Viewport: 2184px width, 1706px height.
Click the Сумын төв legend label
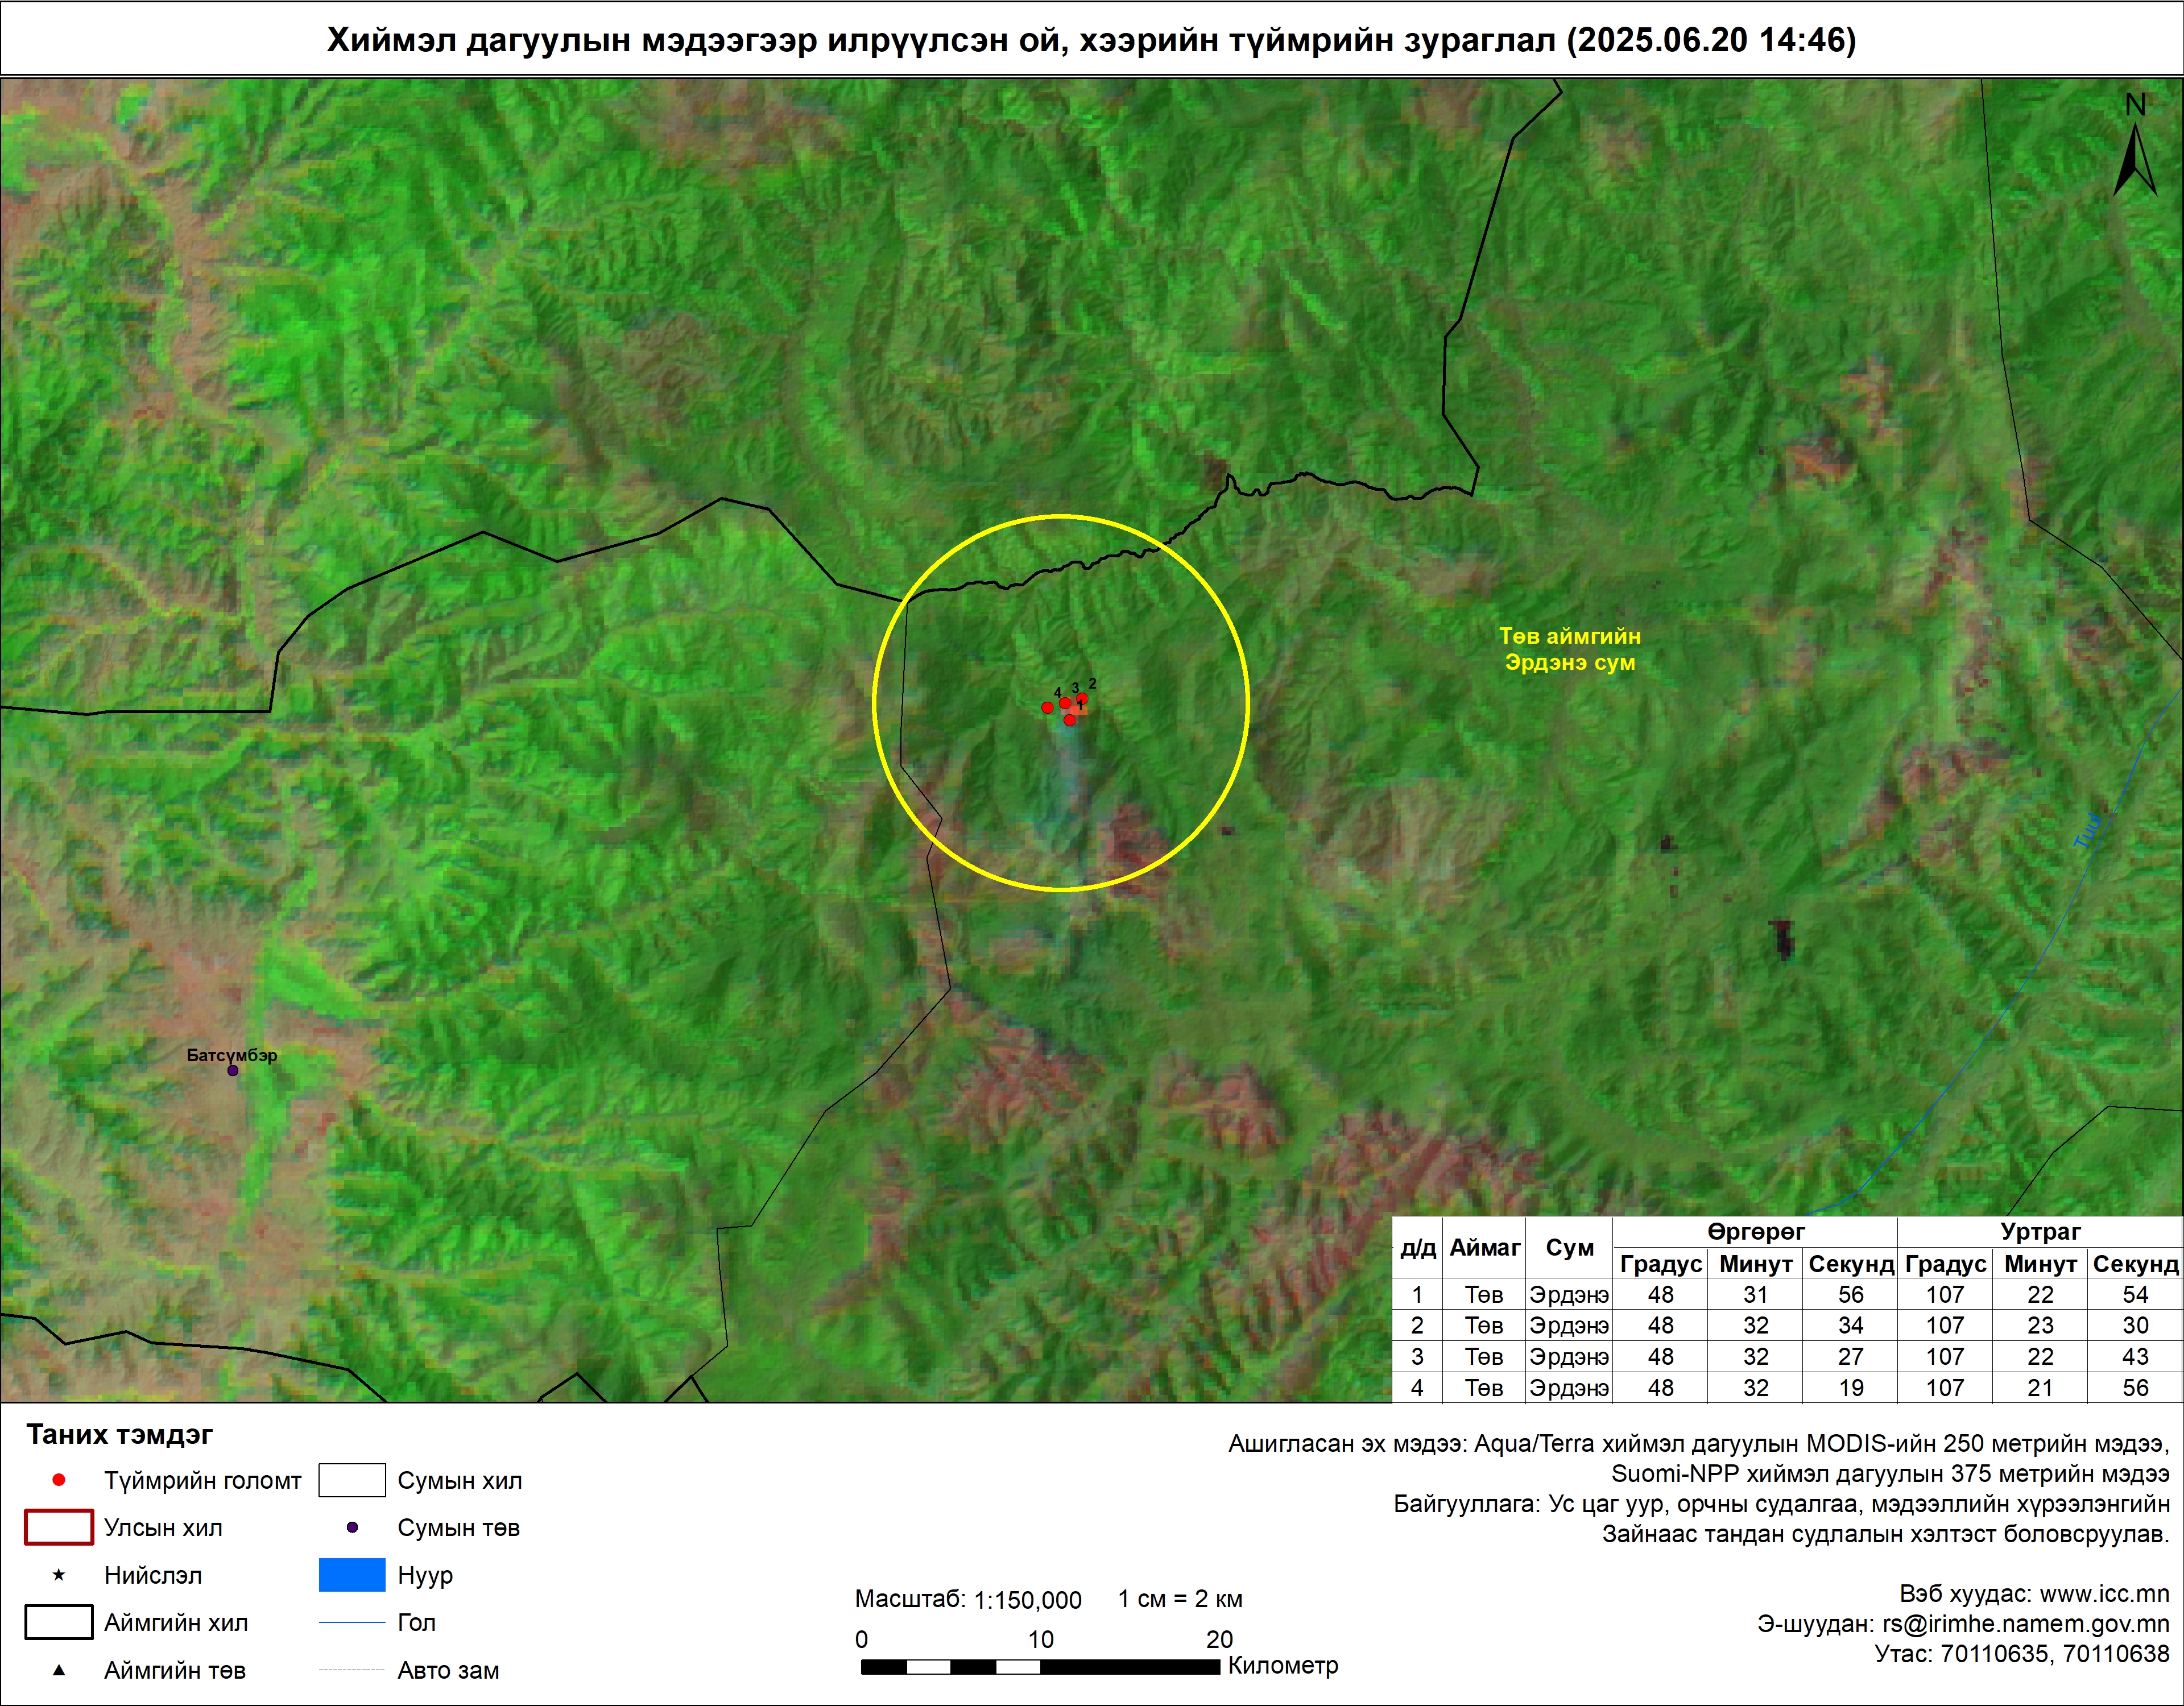click(459, 1528)
